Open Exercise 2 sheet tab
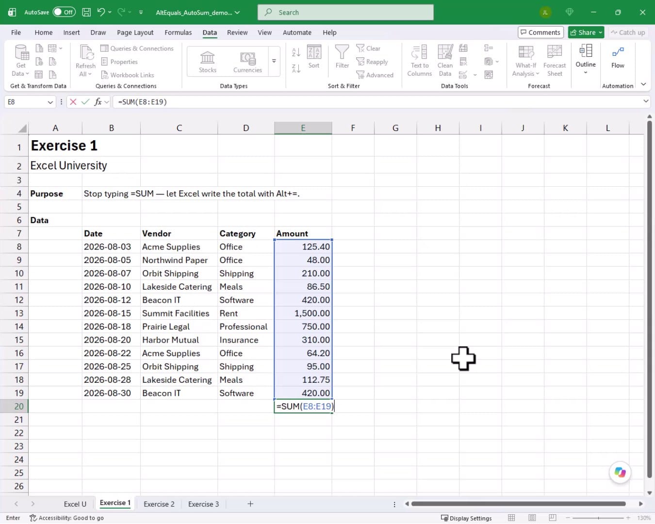This screenshot has width=655, height=524. pos(159,504)
